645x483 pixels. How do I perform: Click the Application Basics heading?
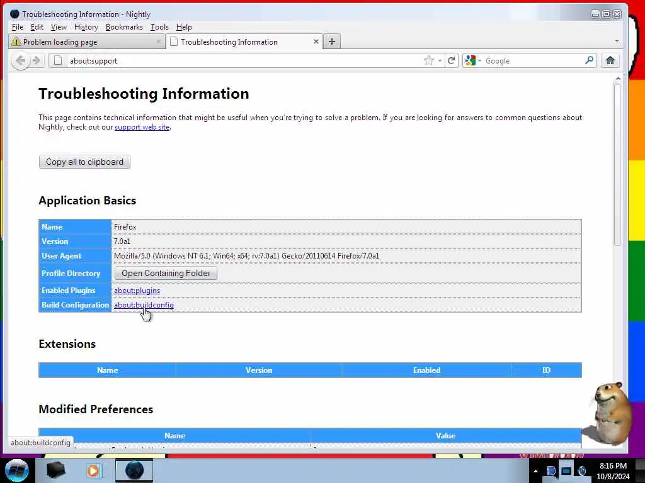(87, 201)
